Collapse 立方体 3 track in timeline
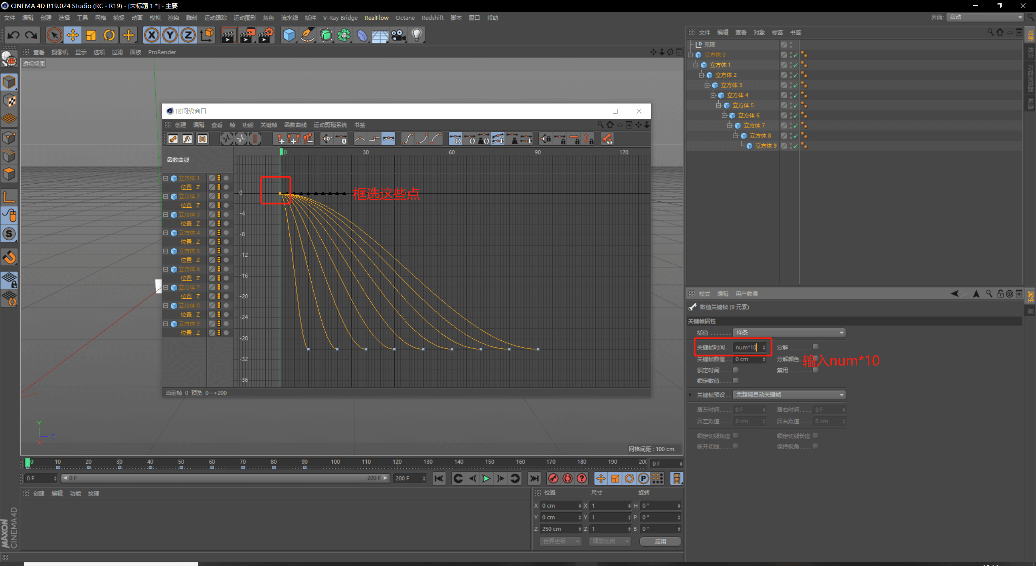 click(x=166, y=215)
